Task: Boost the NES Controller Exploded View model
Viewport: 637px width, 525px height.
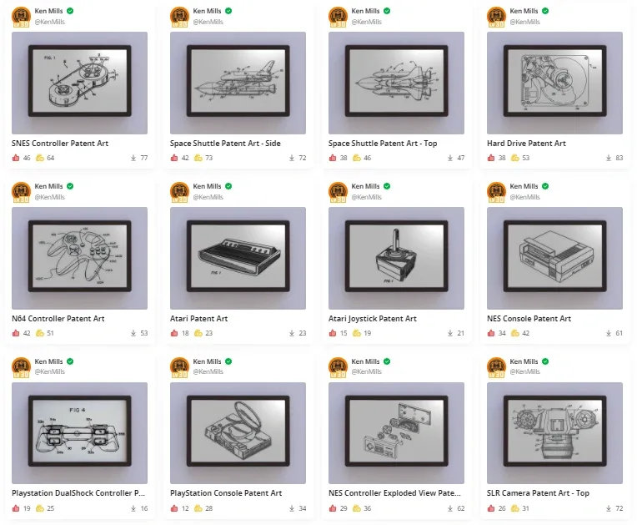Action: 357,508
